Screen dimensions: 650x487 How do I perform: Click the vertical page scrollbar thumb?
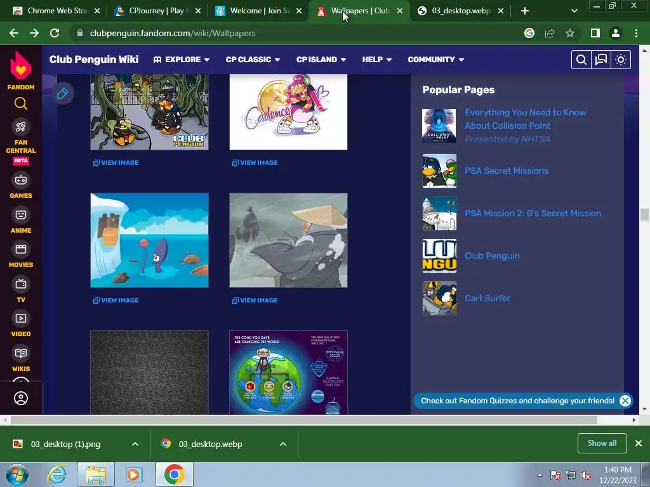point(644,215)
